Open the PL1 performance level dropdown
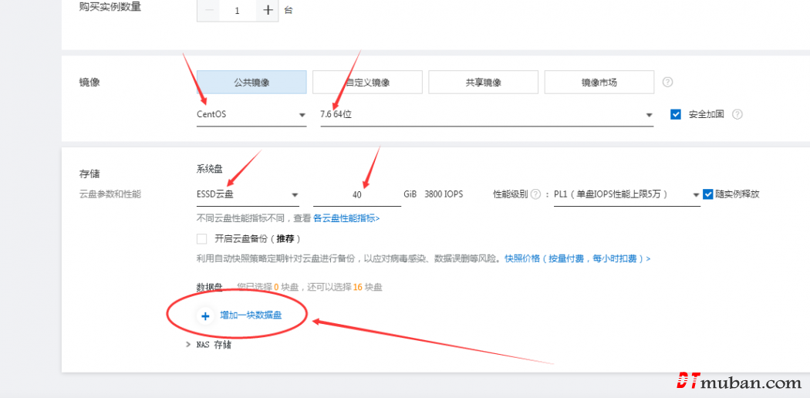 click(x=626, y=194)
